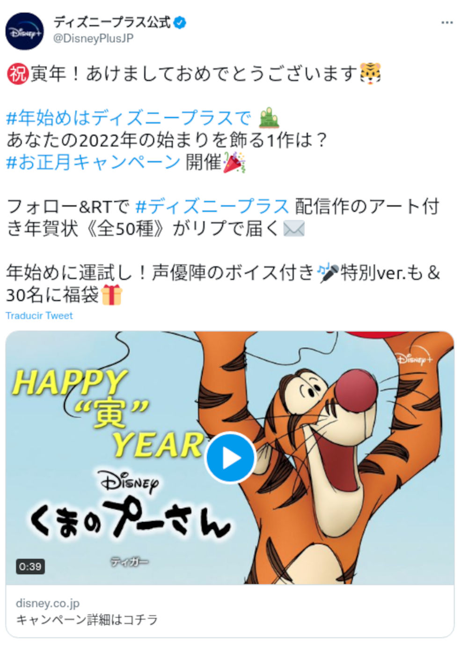This screenshot has height=647, width=468.
Task: Click キャンペーン詳細はコチラ card title
Action: click(87, 620)
